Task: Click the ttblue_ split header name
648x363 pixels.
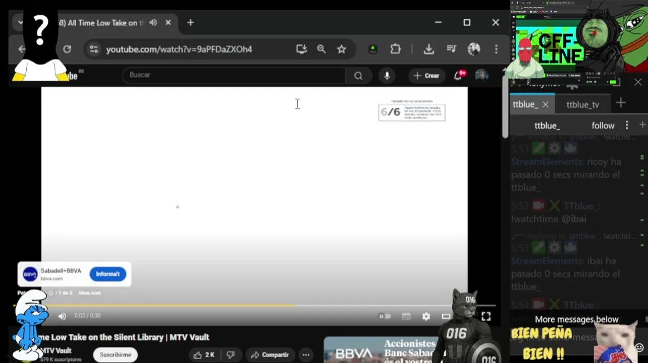Action: coord(547,126)
